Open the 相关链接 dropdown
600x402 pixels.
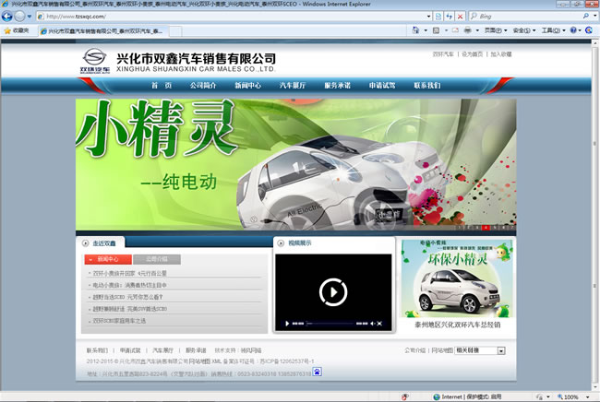click(x=480, y=350)
